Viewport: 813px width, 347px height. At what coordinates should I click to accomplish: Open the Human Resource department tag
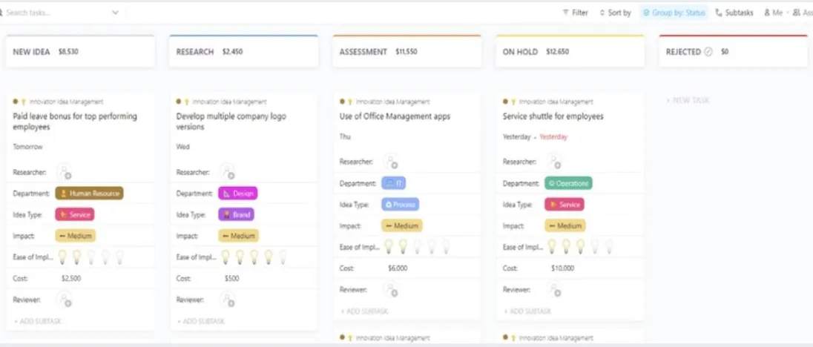(x=89, y=194)
